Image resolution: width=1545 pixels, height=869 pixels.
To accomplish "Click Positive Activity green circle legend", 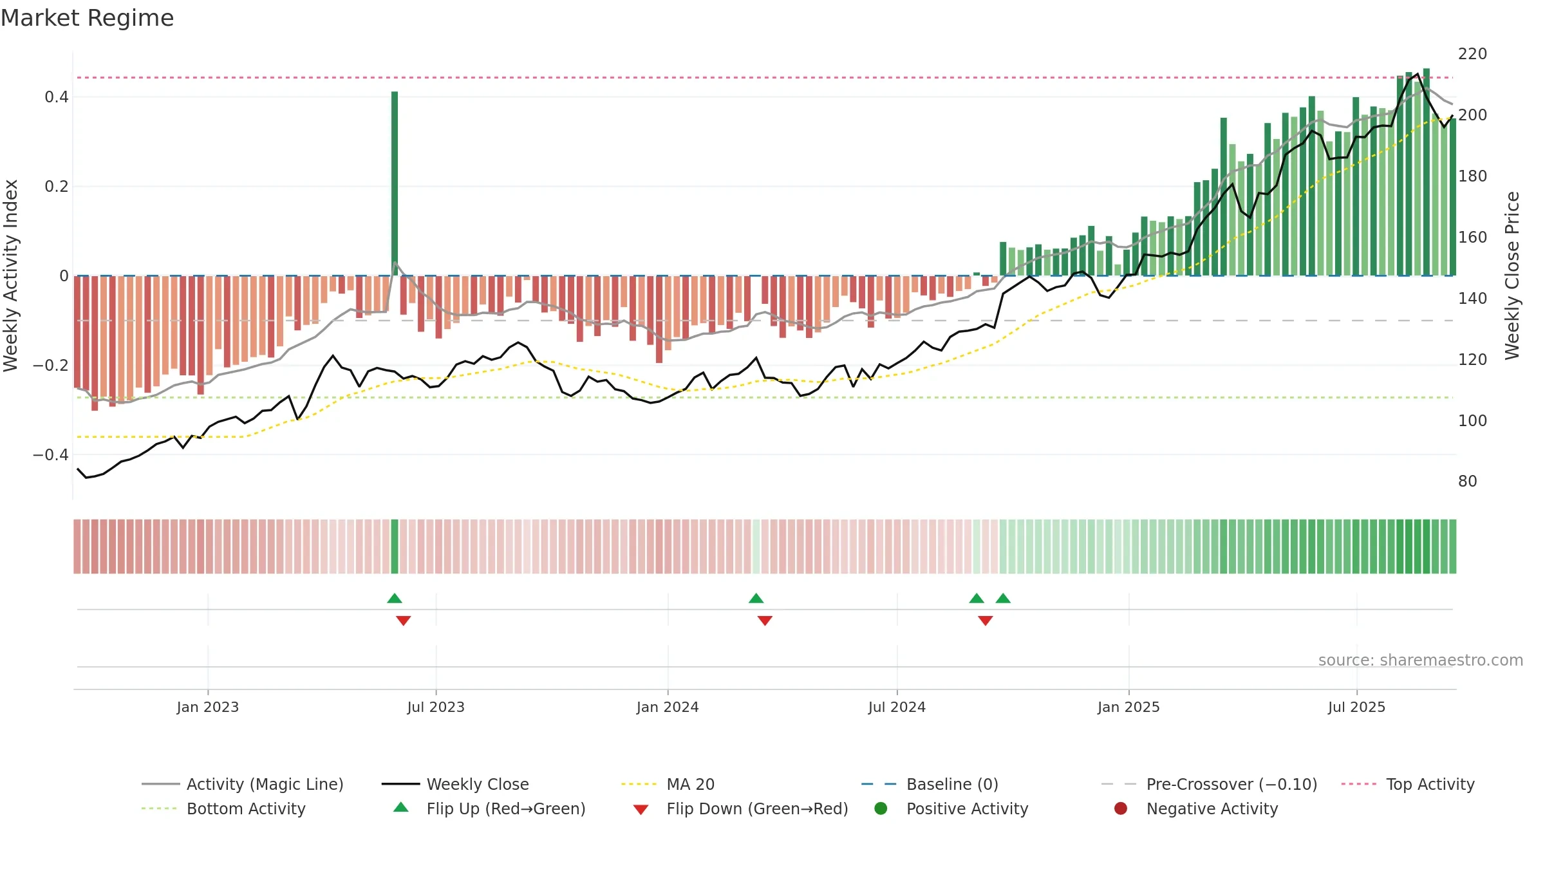I will coord(881,808).
